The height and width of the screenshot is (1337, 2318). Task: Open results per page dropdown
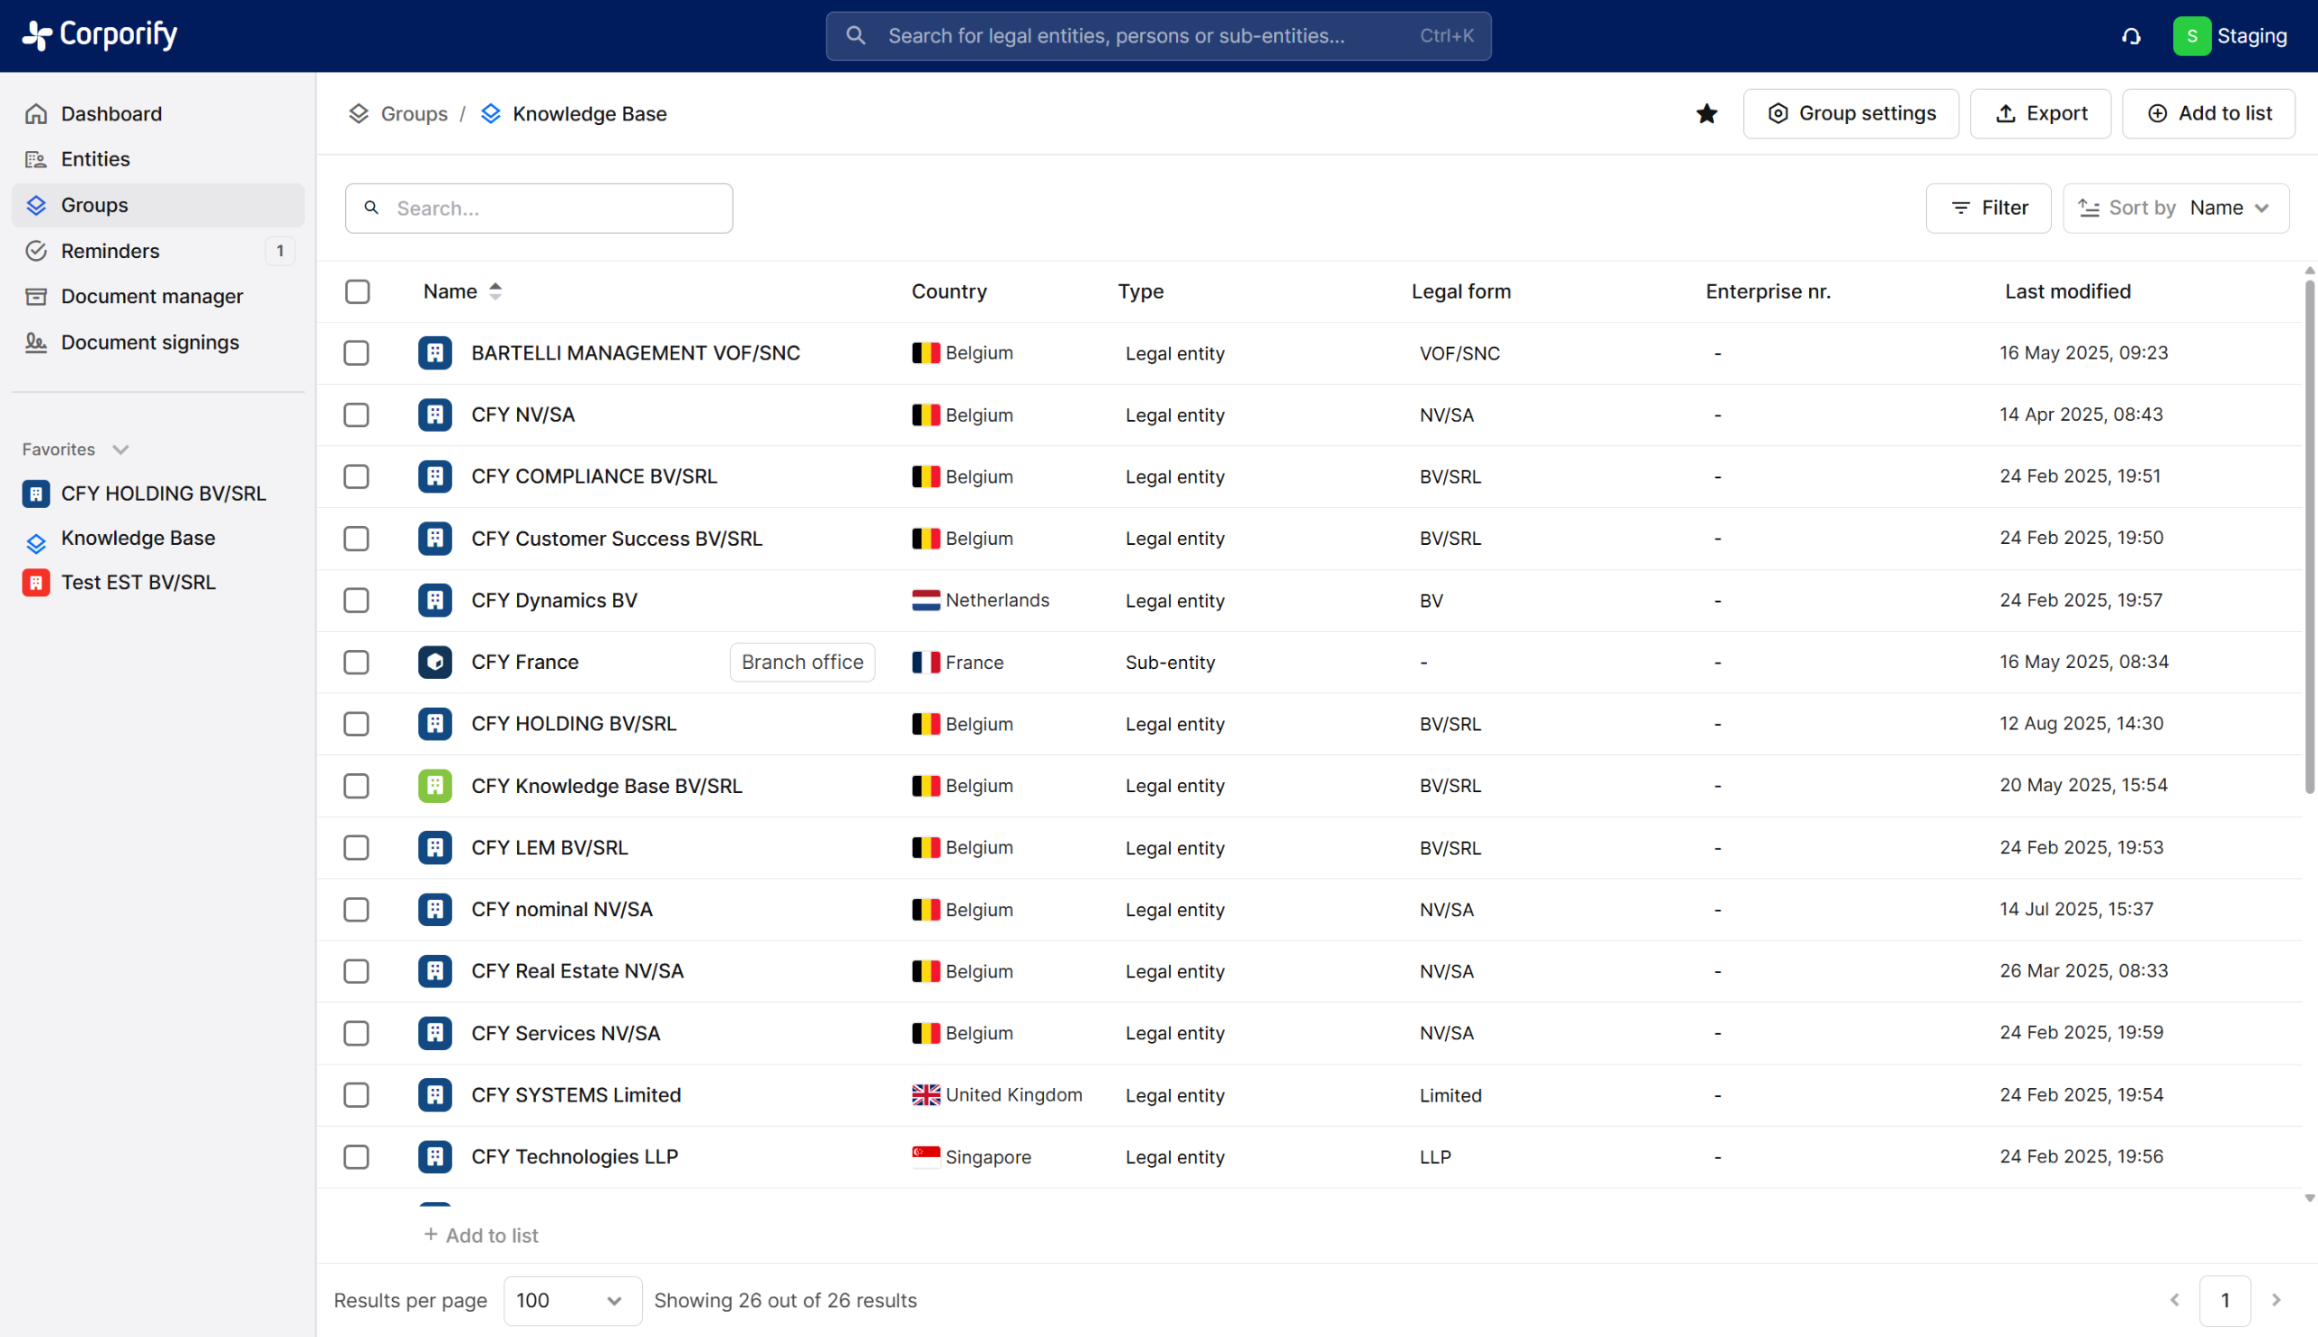(571, 1300)
